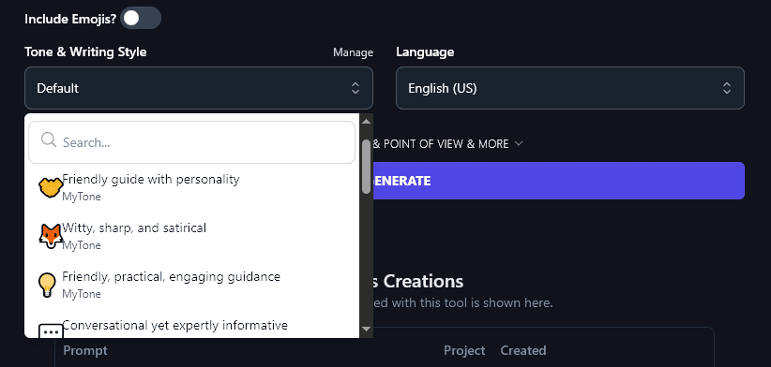Select the Witty, sharp, and satirical tone
The image size is (771, 367).
[x=191, y=236]
